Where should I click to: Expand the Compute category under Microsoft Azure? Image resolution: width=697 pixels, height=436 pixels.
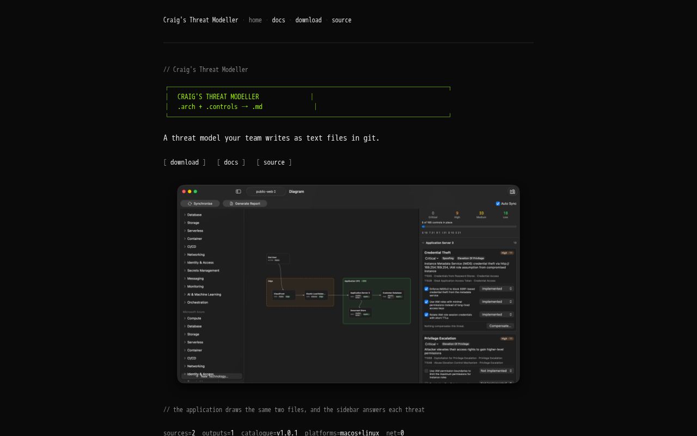(185, 318)
